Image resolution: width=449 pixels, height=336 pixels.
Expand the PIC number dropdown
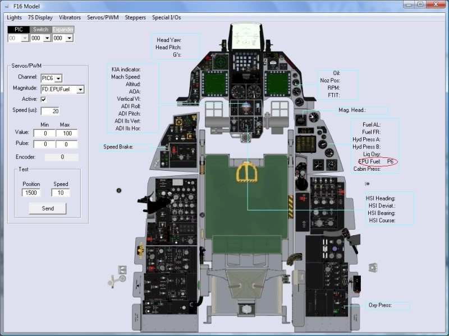click(25, 38)
